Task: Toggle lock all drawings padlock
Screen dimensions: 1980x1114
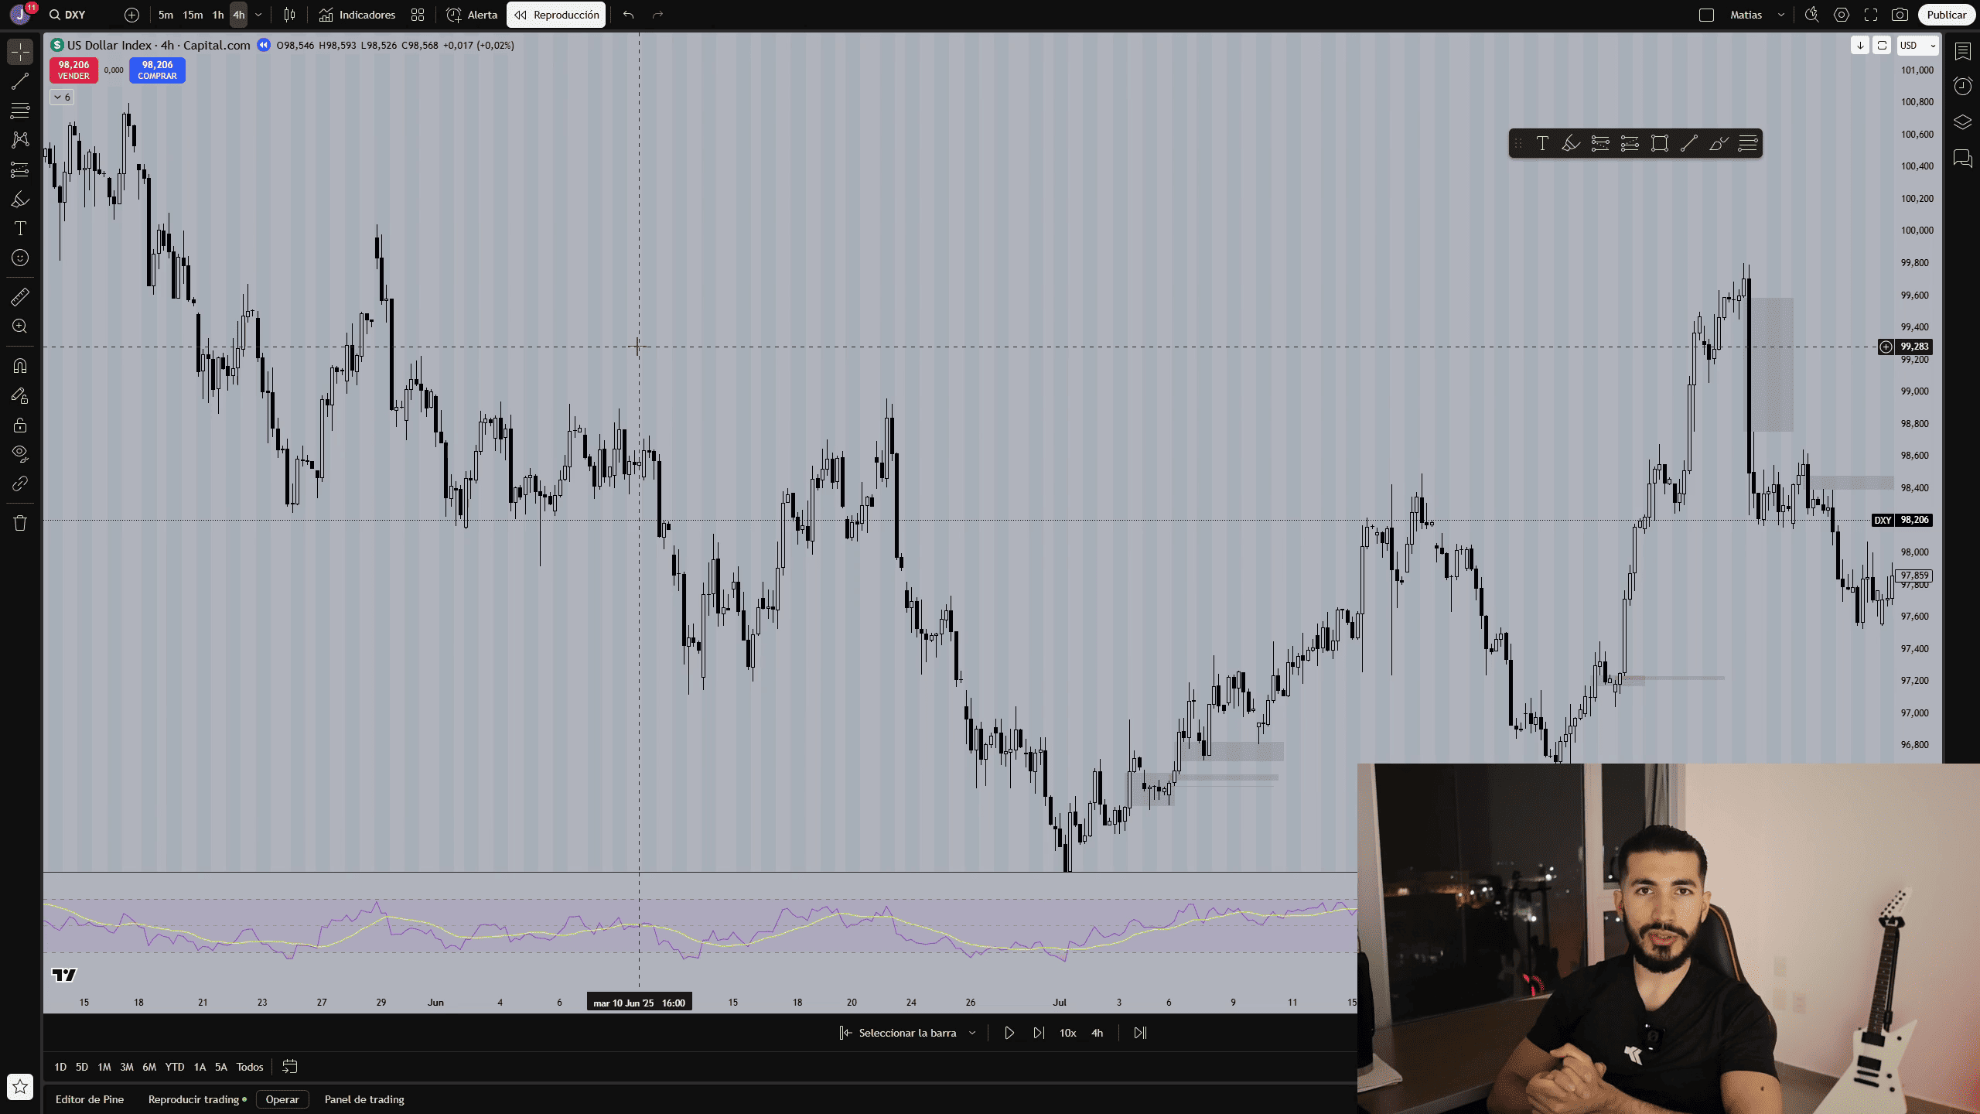Action: pyautogui.click(x=20, y=425)
